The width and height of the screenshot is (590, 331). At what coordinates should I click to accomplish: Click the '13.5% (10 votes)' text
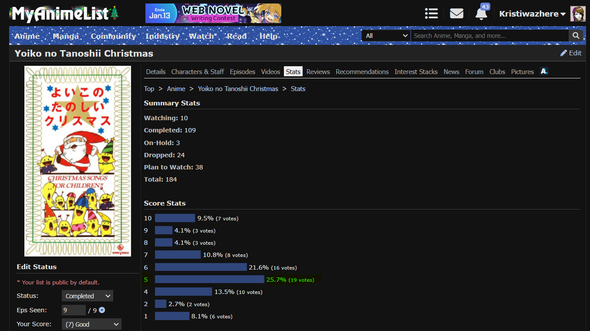point(238,292)
